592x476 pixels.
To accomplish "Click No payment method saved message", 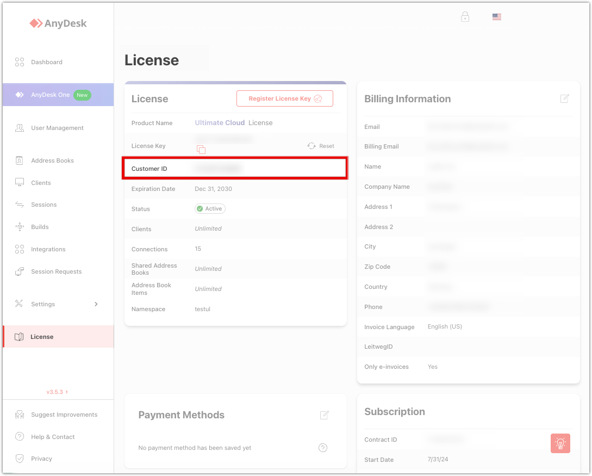I will click(x=195, y=448).
